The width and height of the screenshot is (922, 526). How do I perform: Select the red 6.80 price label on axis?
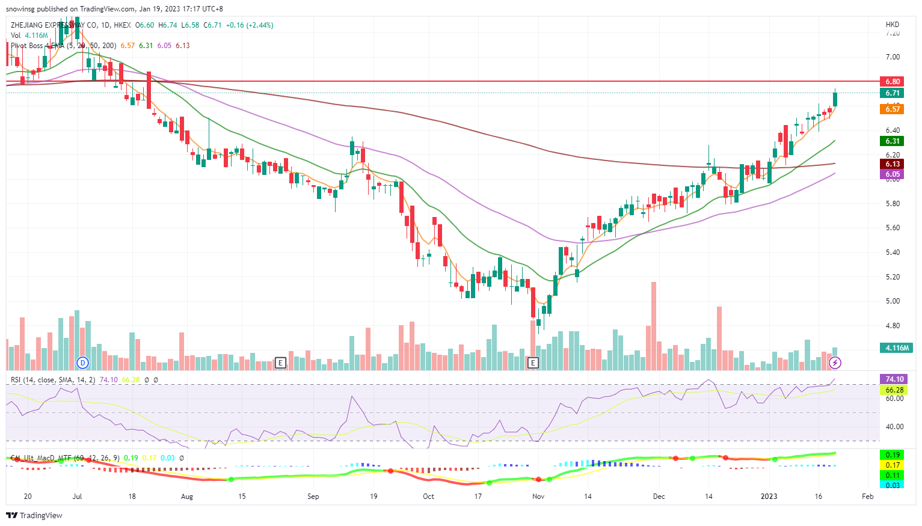pos(893,81)
